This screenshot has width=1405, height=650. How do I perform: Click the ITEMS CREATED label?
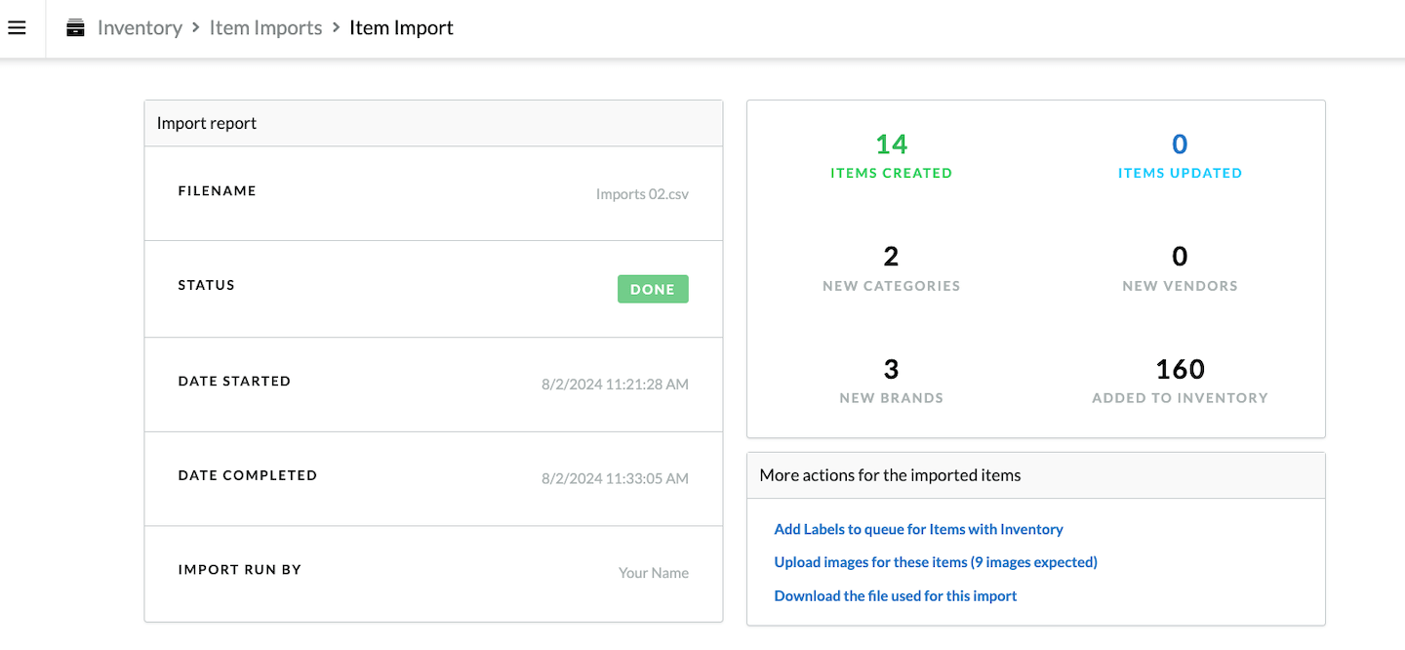tap(891, 173)
